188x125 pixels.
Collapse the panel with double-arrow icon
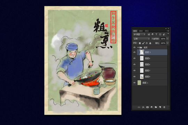pos(166,28)
